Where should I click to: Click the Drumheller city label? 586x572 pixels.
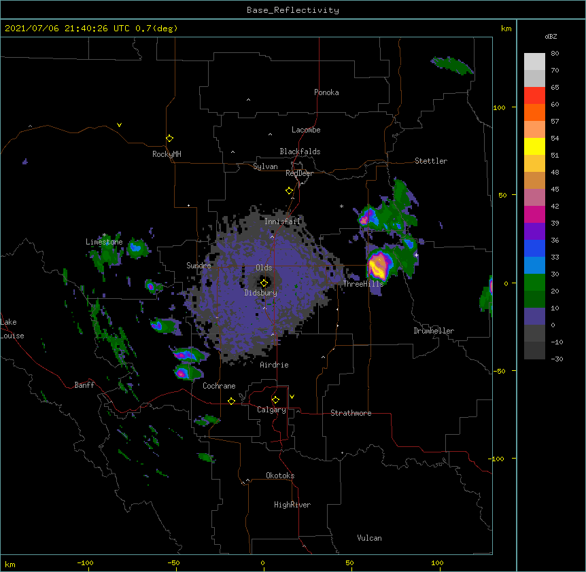point(434,331)
